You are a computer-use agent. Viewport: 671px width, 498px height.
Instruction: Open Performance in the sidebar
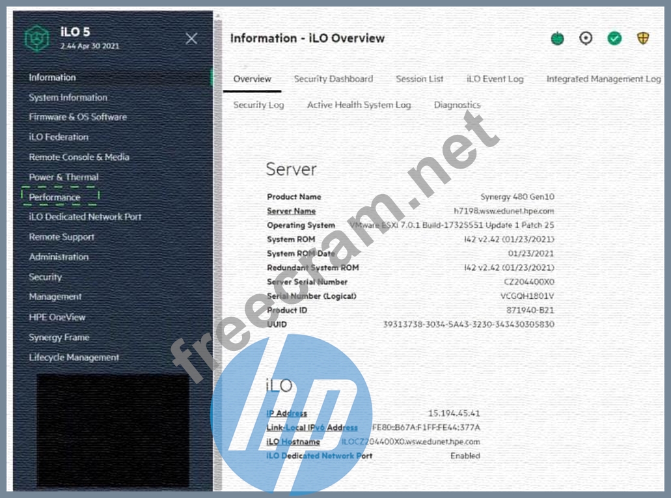click(x=55, y=197)
